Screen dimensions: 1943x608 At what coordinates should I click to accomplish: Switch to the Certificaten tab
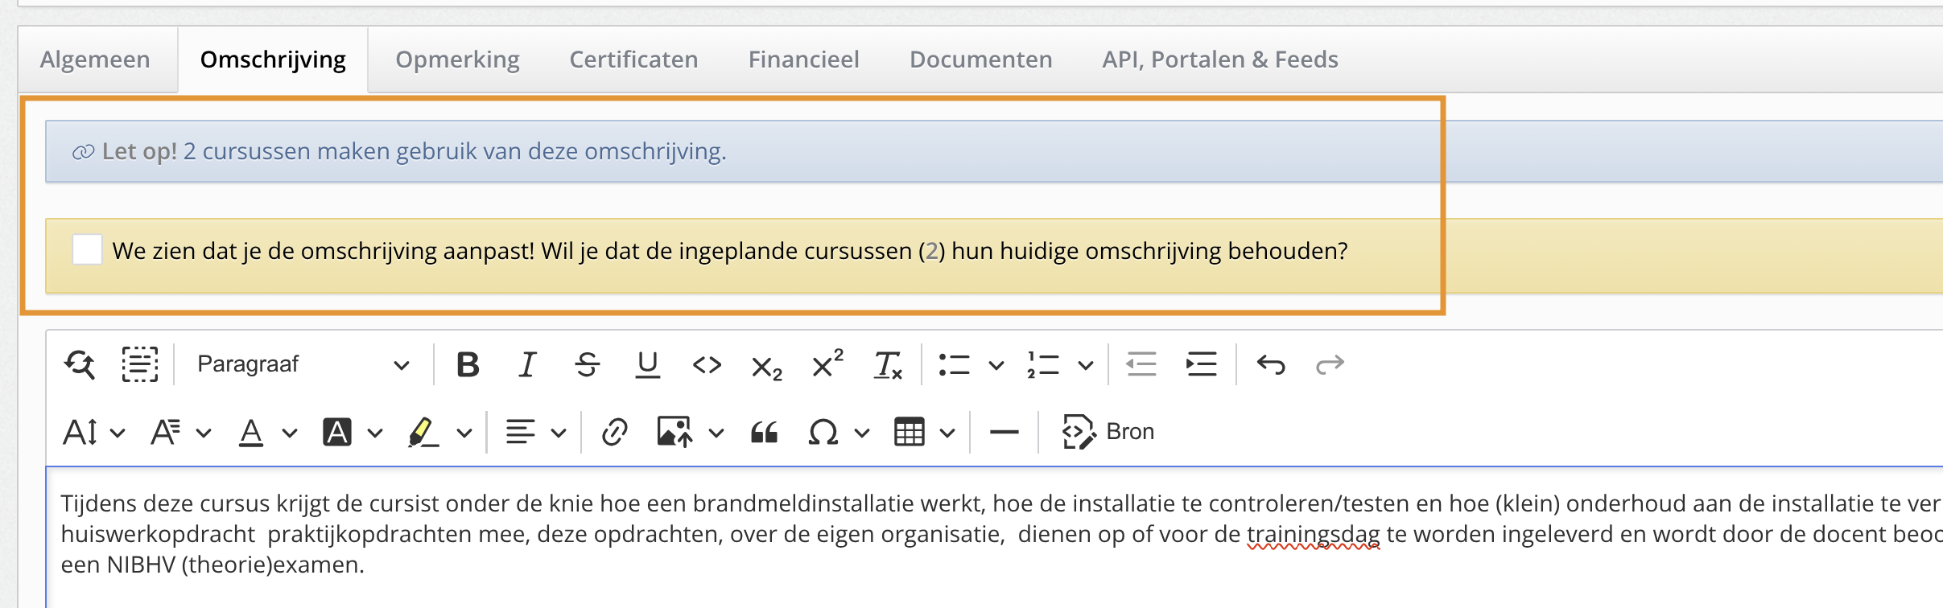point(633,60)
